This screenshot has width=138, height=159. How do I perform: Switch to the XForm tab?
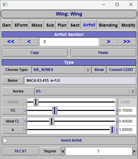pos(21,25)
